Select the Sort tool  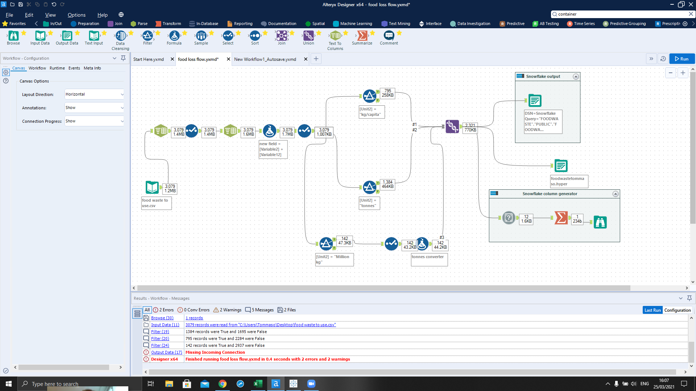click(255, 38)
